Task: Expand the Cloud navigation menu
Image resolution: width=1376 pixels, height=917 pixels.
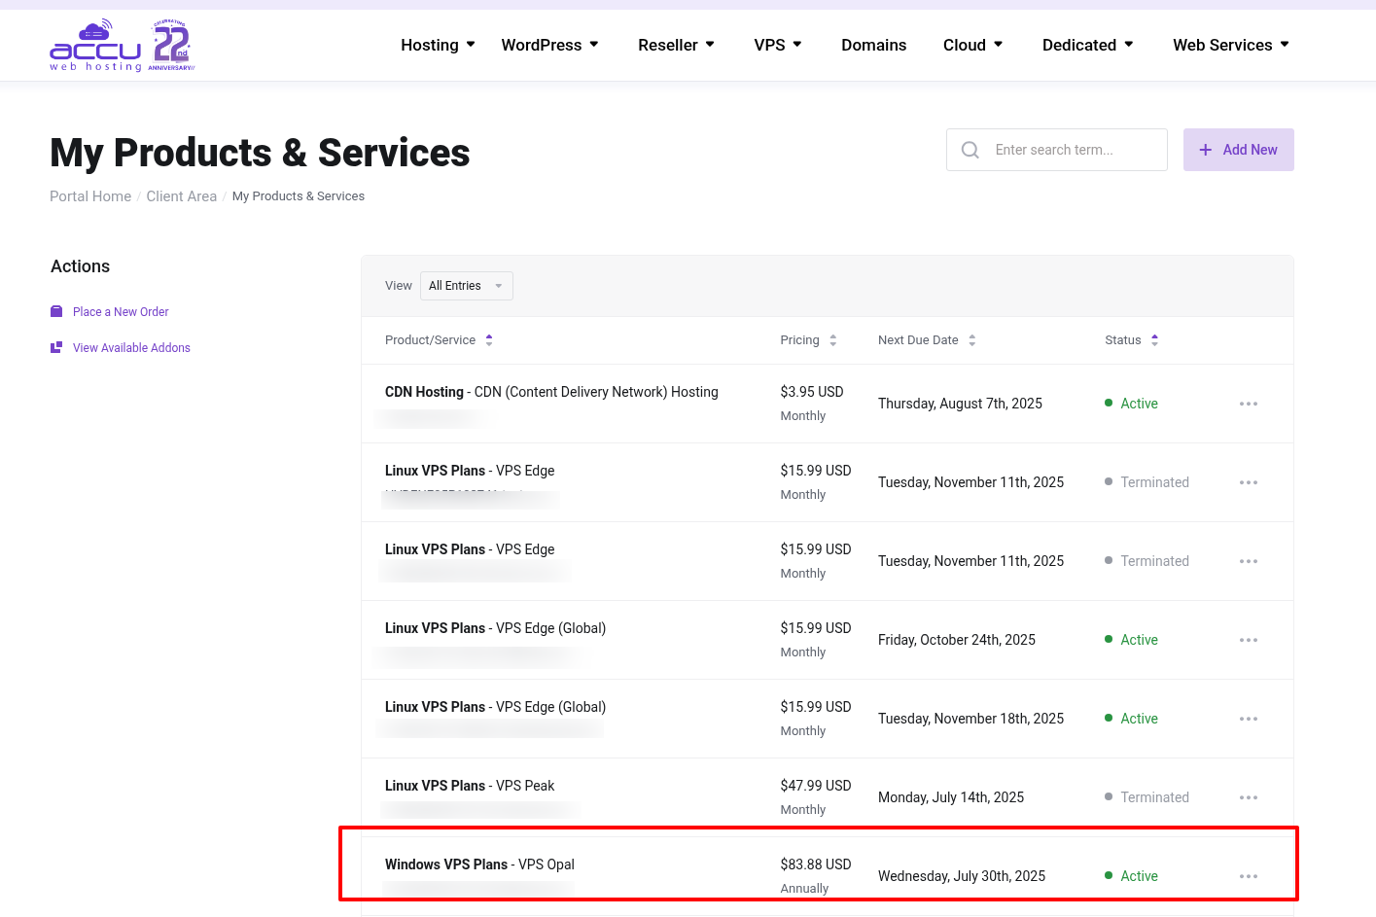Action: [973, 45]
